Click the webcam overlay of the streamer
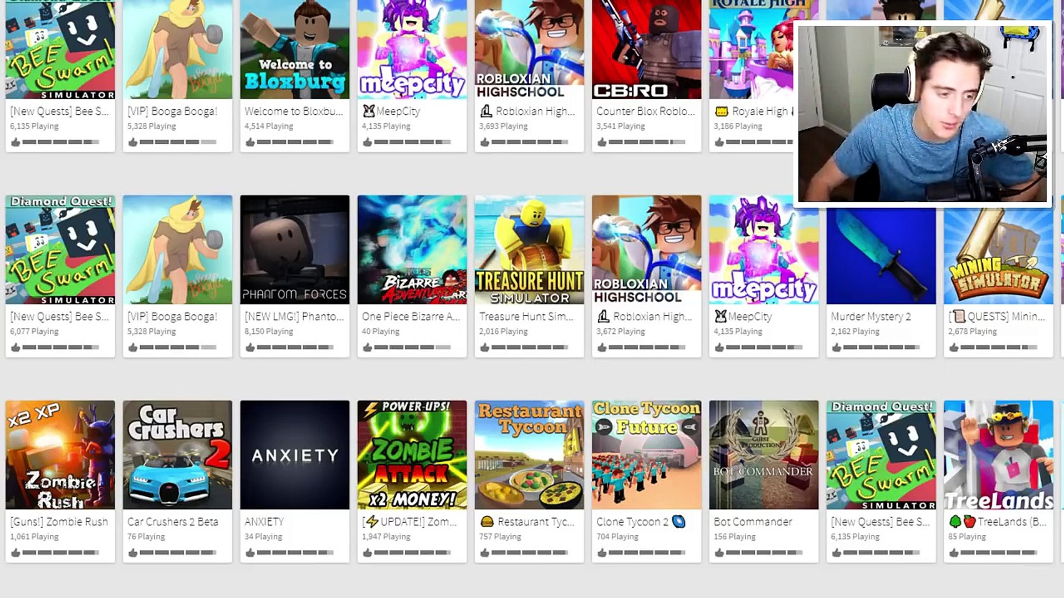1064x598 pixels. 922,114
